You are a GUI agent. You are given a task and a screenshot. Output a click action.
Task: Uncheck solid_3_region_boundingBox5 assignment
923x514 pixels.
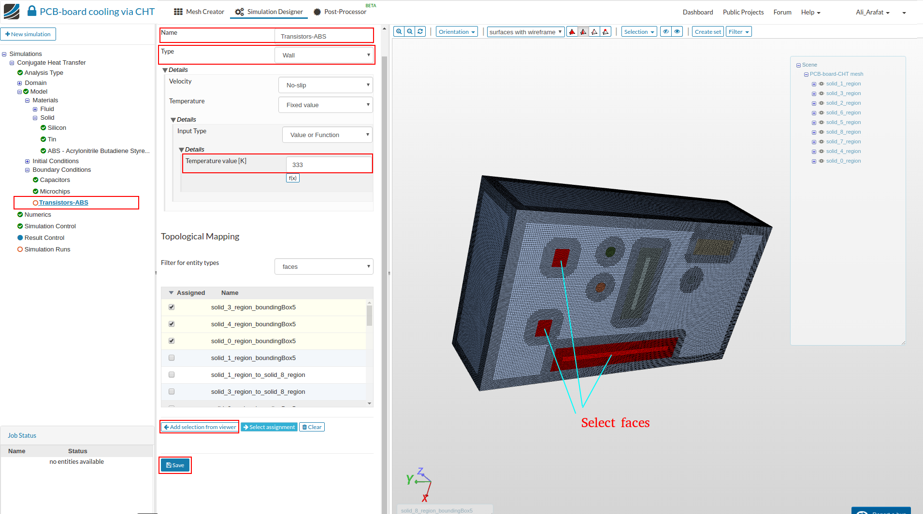172,307
